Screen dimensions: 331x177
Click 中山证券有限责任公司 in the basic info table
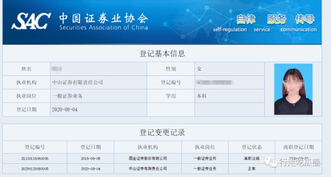click(x=77, y=82)
